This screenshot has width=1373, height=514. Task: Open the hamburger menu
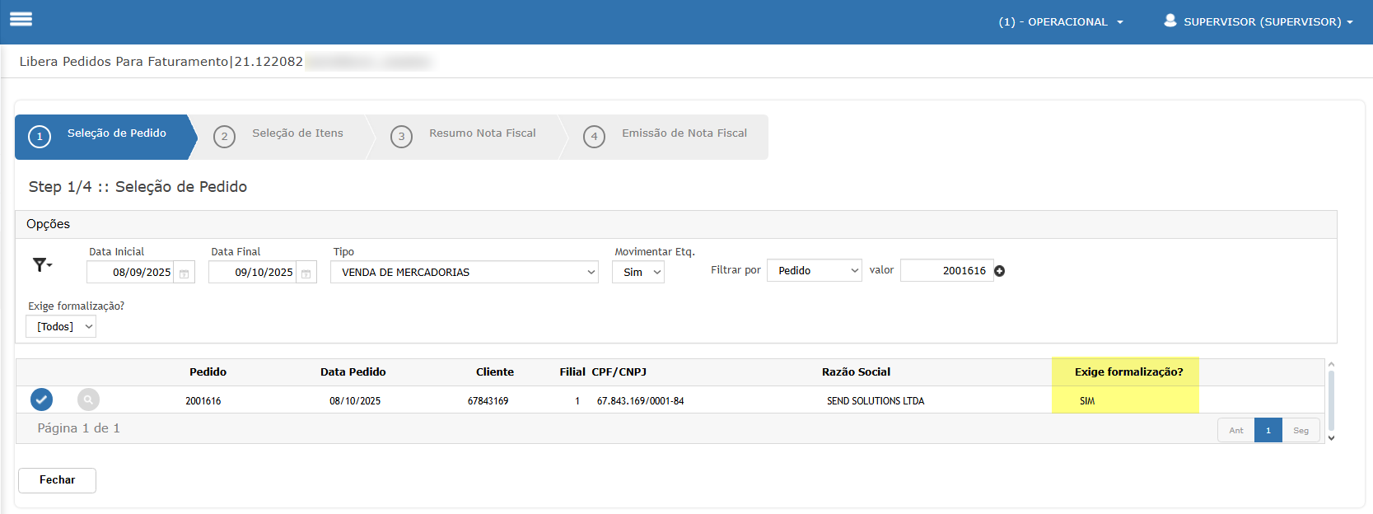(x=21, y=19)
